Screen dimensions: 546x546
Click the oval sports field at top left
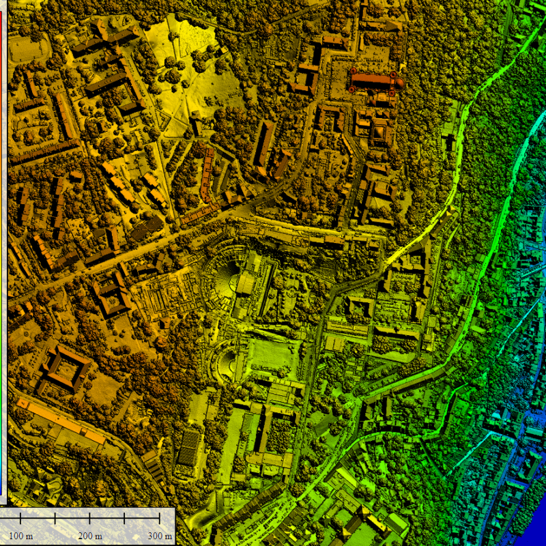point(26,48)
